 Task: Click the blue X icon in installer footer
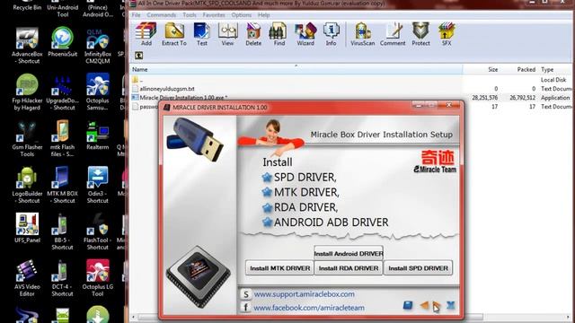[451, 305]
